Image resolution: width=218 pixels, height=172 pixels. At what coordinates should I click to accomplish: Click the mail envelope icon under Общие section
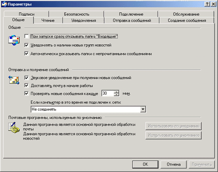(x=14, y=40)
